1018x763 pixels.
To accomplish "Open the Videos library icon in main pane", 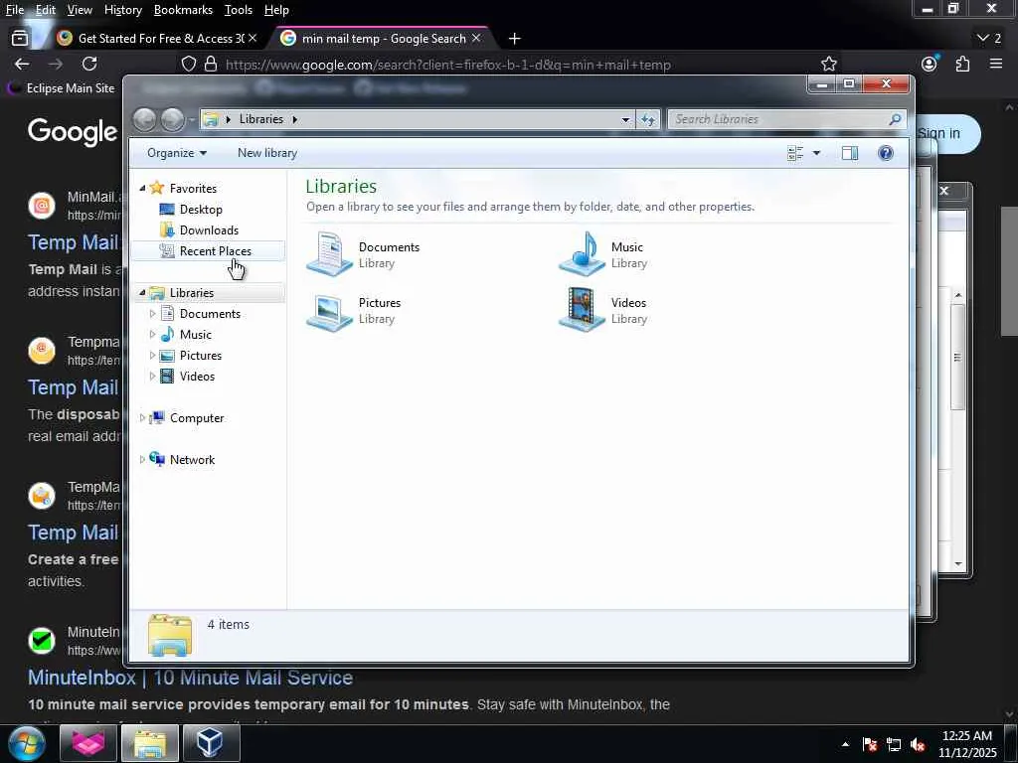I will click(x=582, y=310).
